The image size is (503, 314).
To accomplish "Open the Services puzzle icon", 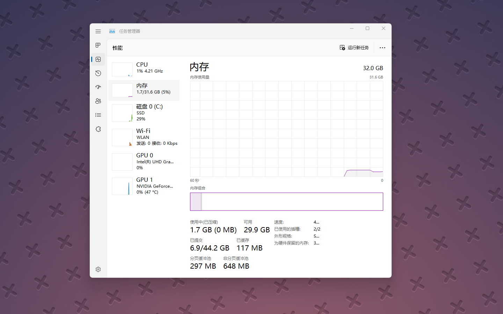I will coord(98,129).
